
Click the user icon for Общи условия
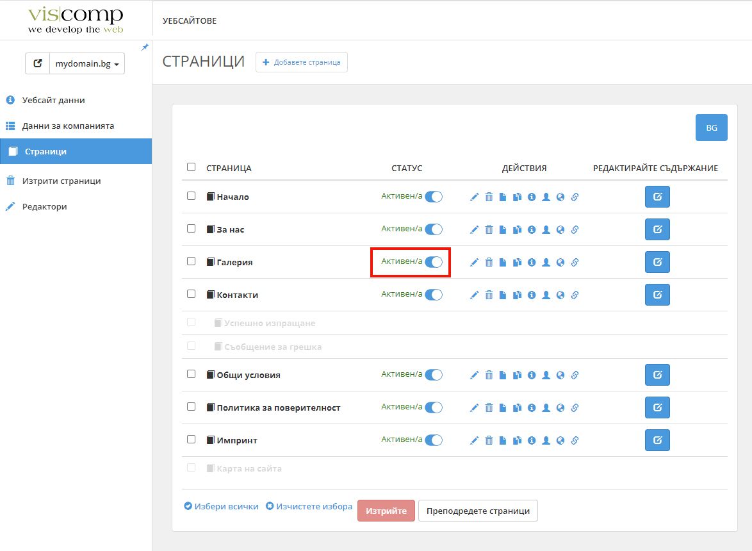tap(546, 375)
